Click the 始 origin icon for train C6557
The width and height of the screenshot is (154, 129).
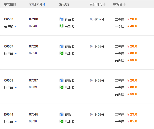(61, 46)
